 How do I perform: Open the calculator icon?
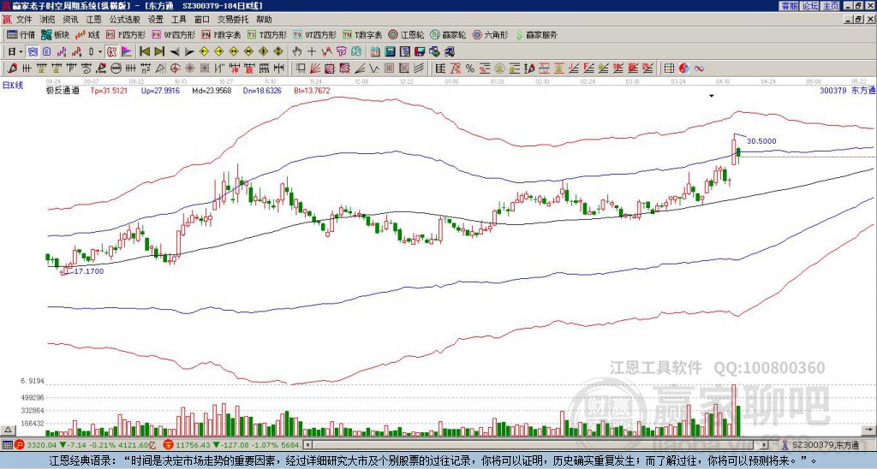tap(391, 51)
